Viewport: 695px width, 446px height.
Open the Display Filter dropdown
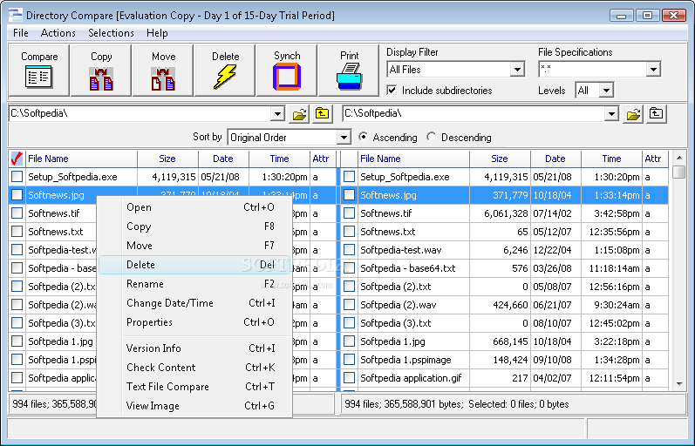pyautogui.click(x=517, y=70)
